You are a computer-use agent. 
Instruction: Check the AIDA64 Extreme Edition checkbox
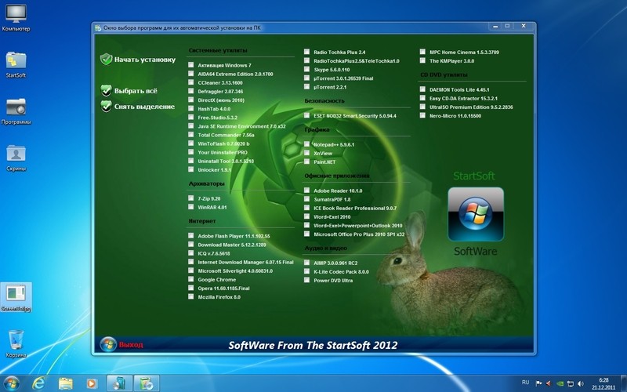point(190,74)
